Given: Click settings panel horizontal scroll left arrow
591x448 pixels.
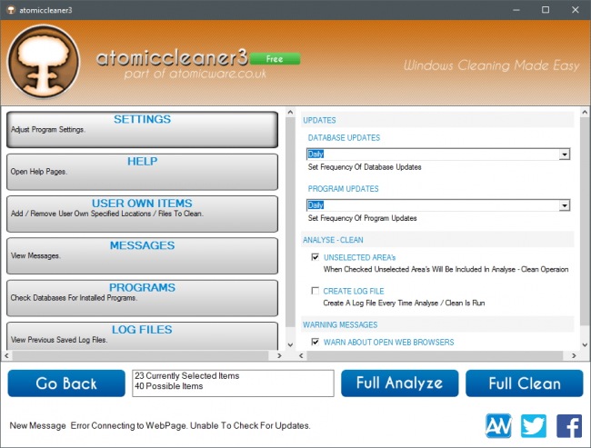Looking at the screenshot, I should (301, 355).
